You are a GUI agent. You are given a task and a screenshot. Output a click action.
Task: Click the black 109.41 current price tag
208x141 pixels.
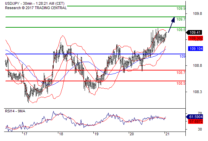click(x=196, y=32)
